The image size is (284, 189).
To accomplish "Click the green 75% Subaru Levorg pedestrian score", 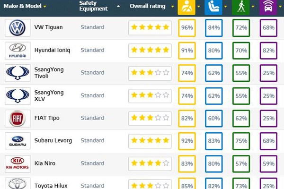I will pos(241,141).
